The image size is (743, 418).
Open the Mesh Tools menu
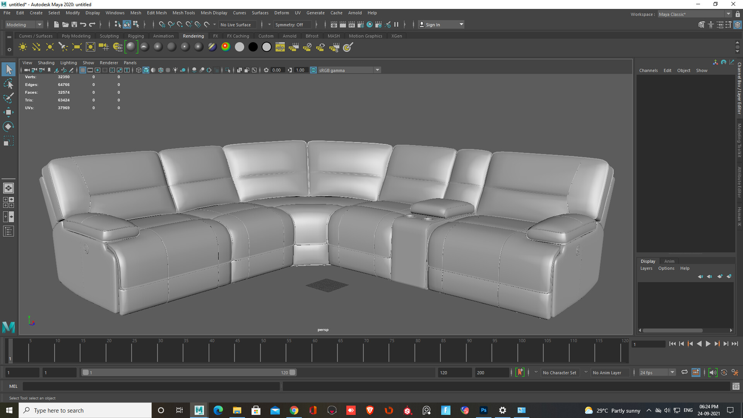tap(184, 13)
